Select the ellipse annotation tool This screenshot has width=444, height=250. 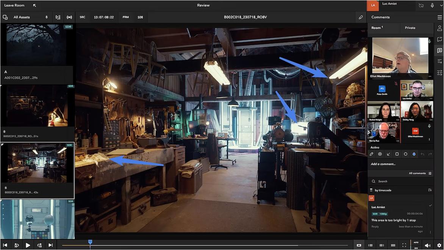(x=405, y=154)
